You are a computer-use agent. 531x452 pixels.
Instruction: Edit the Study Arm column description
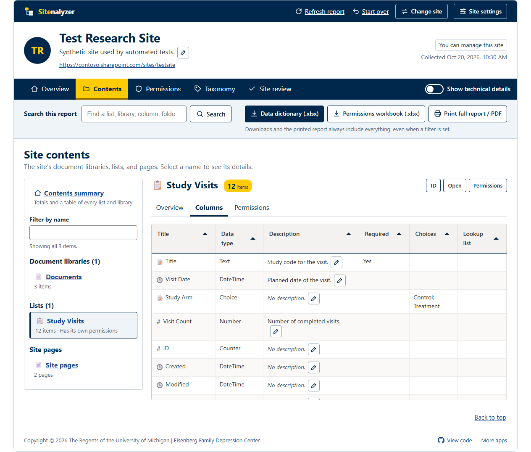coord(314,299)
